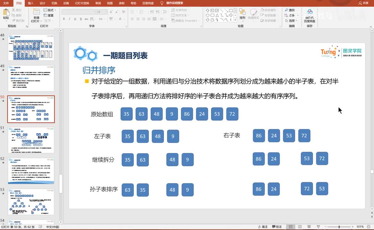
Task: Toggle Center paragraph alignment
Action: point(138,19)
